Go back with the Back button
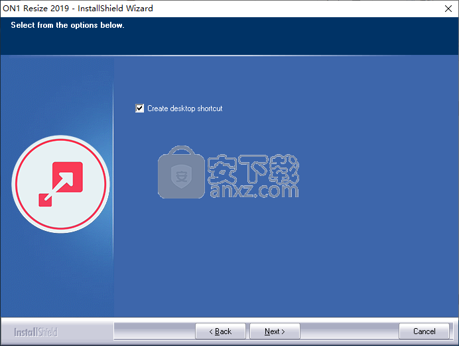Viewport: 459px width, 346px height. tap(220, 331)
